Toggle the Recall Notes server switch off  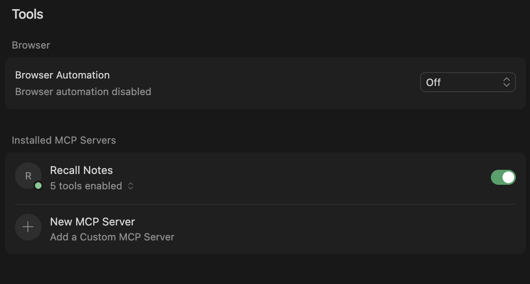pos(503,177)
